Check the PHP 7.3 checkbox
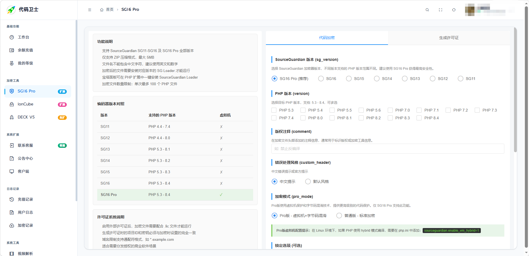Screen dimensions: 529x256 coord(477,110)
